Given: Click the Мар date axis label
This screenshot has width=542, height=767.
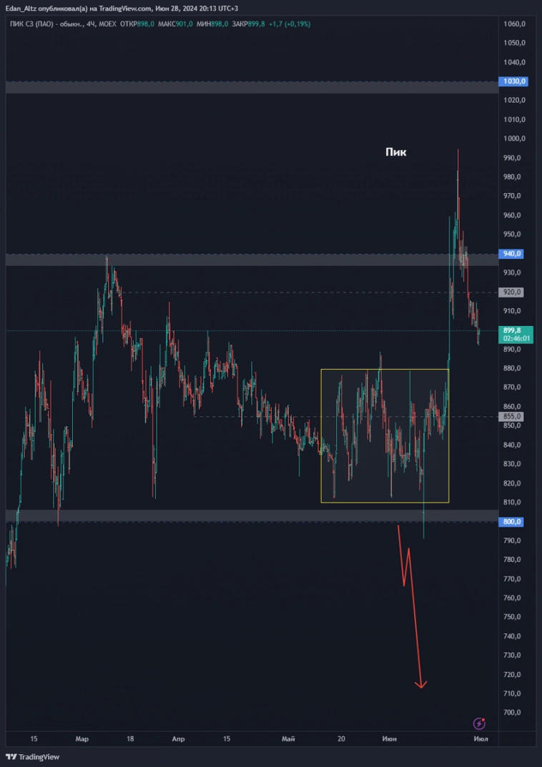Looking at the screenshot, I should [x=82, y=738].
